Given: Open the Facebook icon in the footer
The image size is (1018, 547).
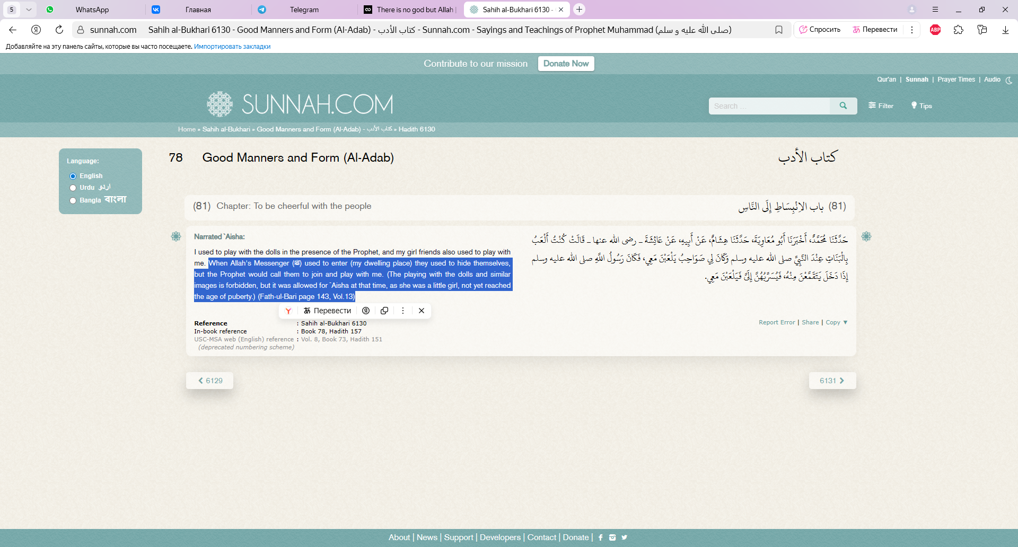Looking at the screenshot, I should click(600, 537).
